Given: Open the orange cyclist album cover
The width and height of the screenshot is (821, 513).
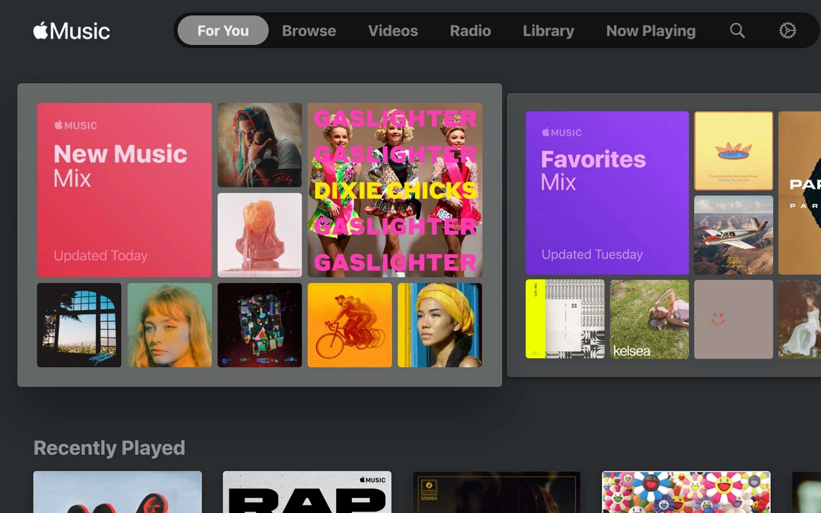Looking at the screenshot, I should (350, 325).
